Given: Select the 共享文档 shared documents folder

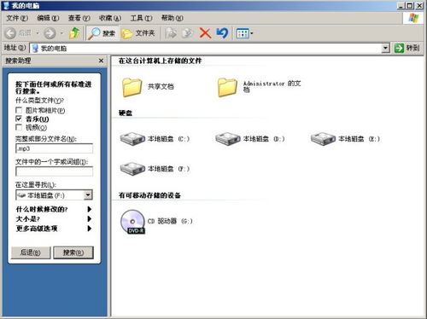Looking at the screenshot, I should [x=148, y=87].
